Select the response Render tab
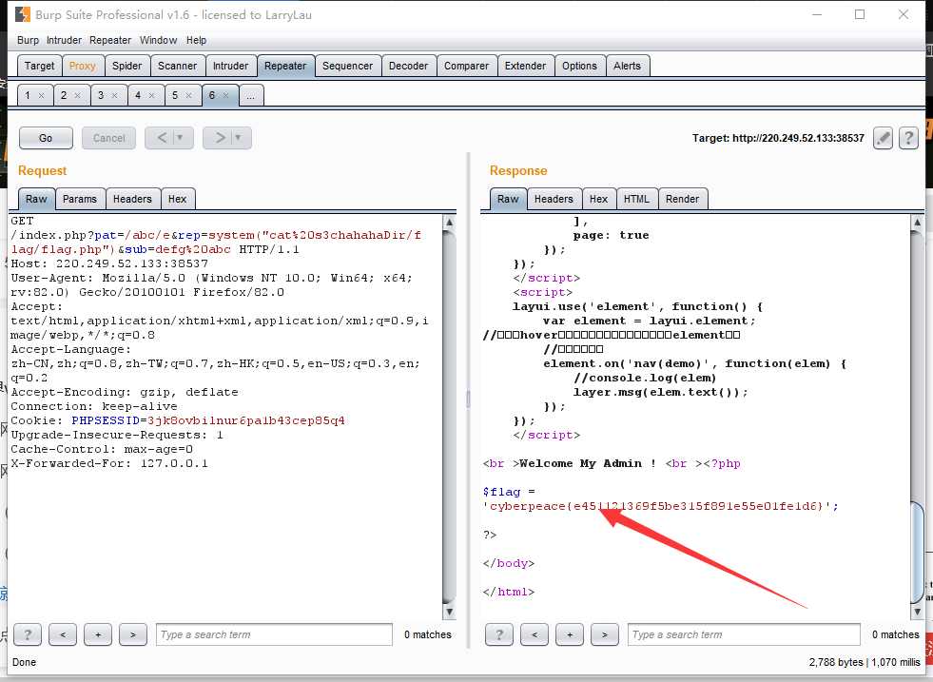The height and width of the screenshot is (682, 933). point(683,199)
